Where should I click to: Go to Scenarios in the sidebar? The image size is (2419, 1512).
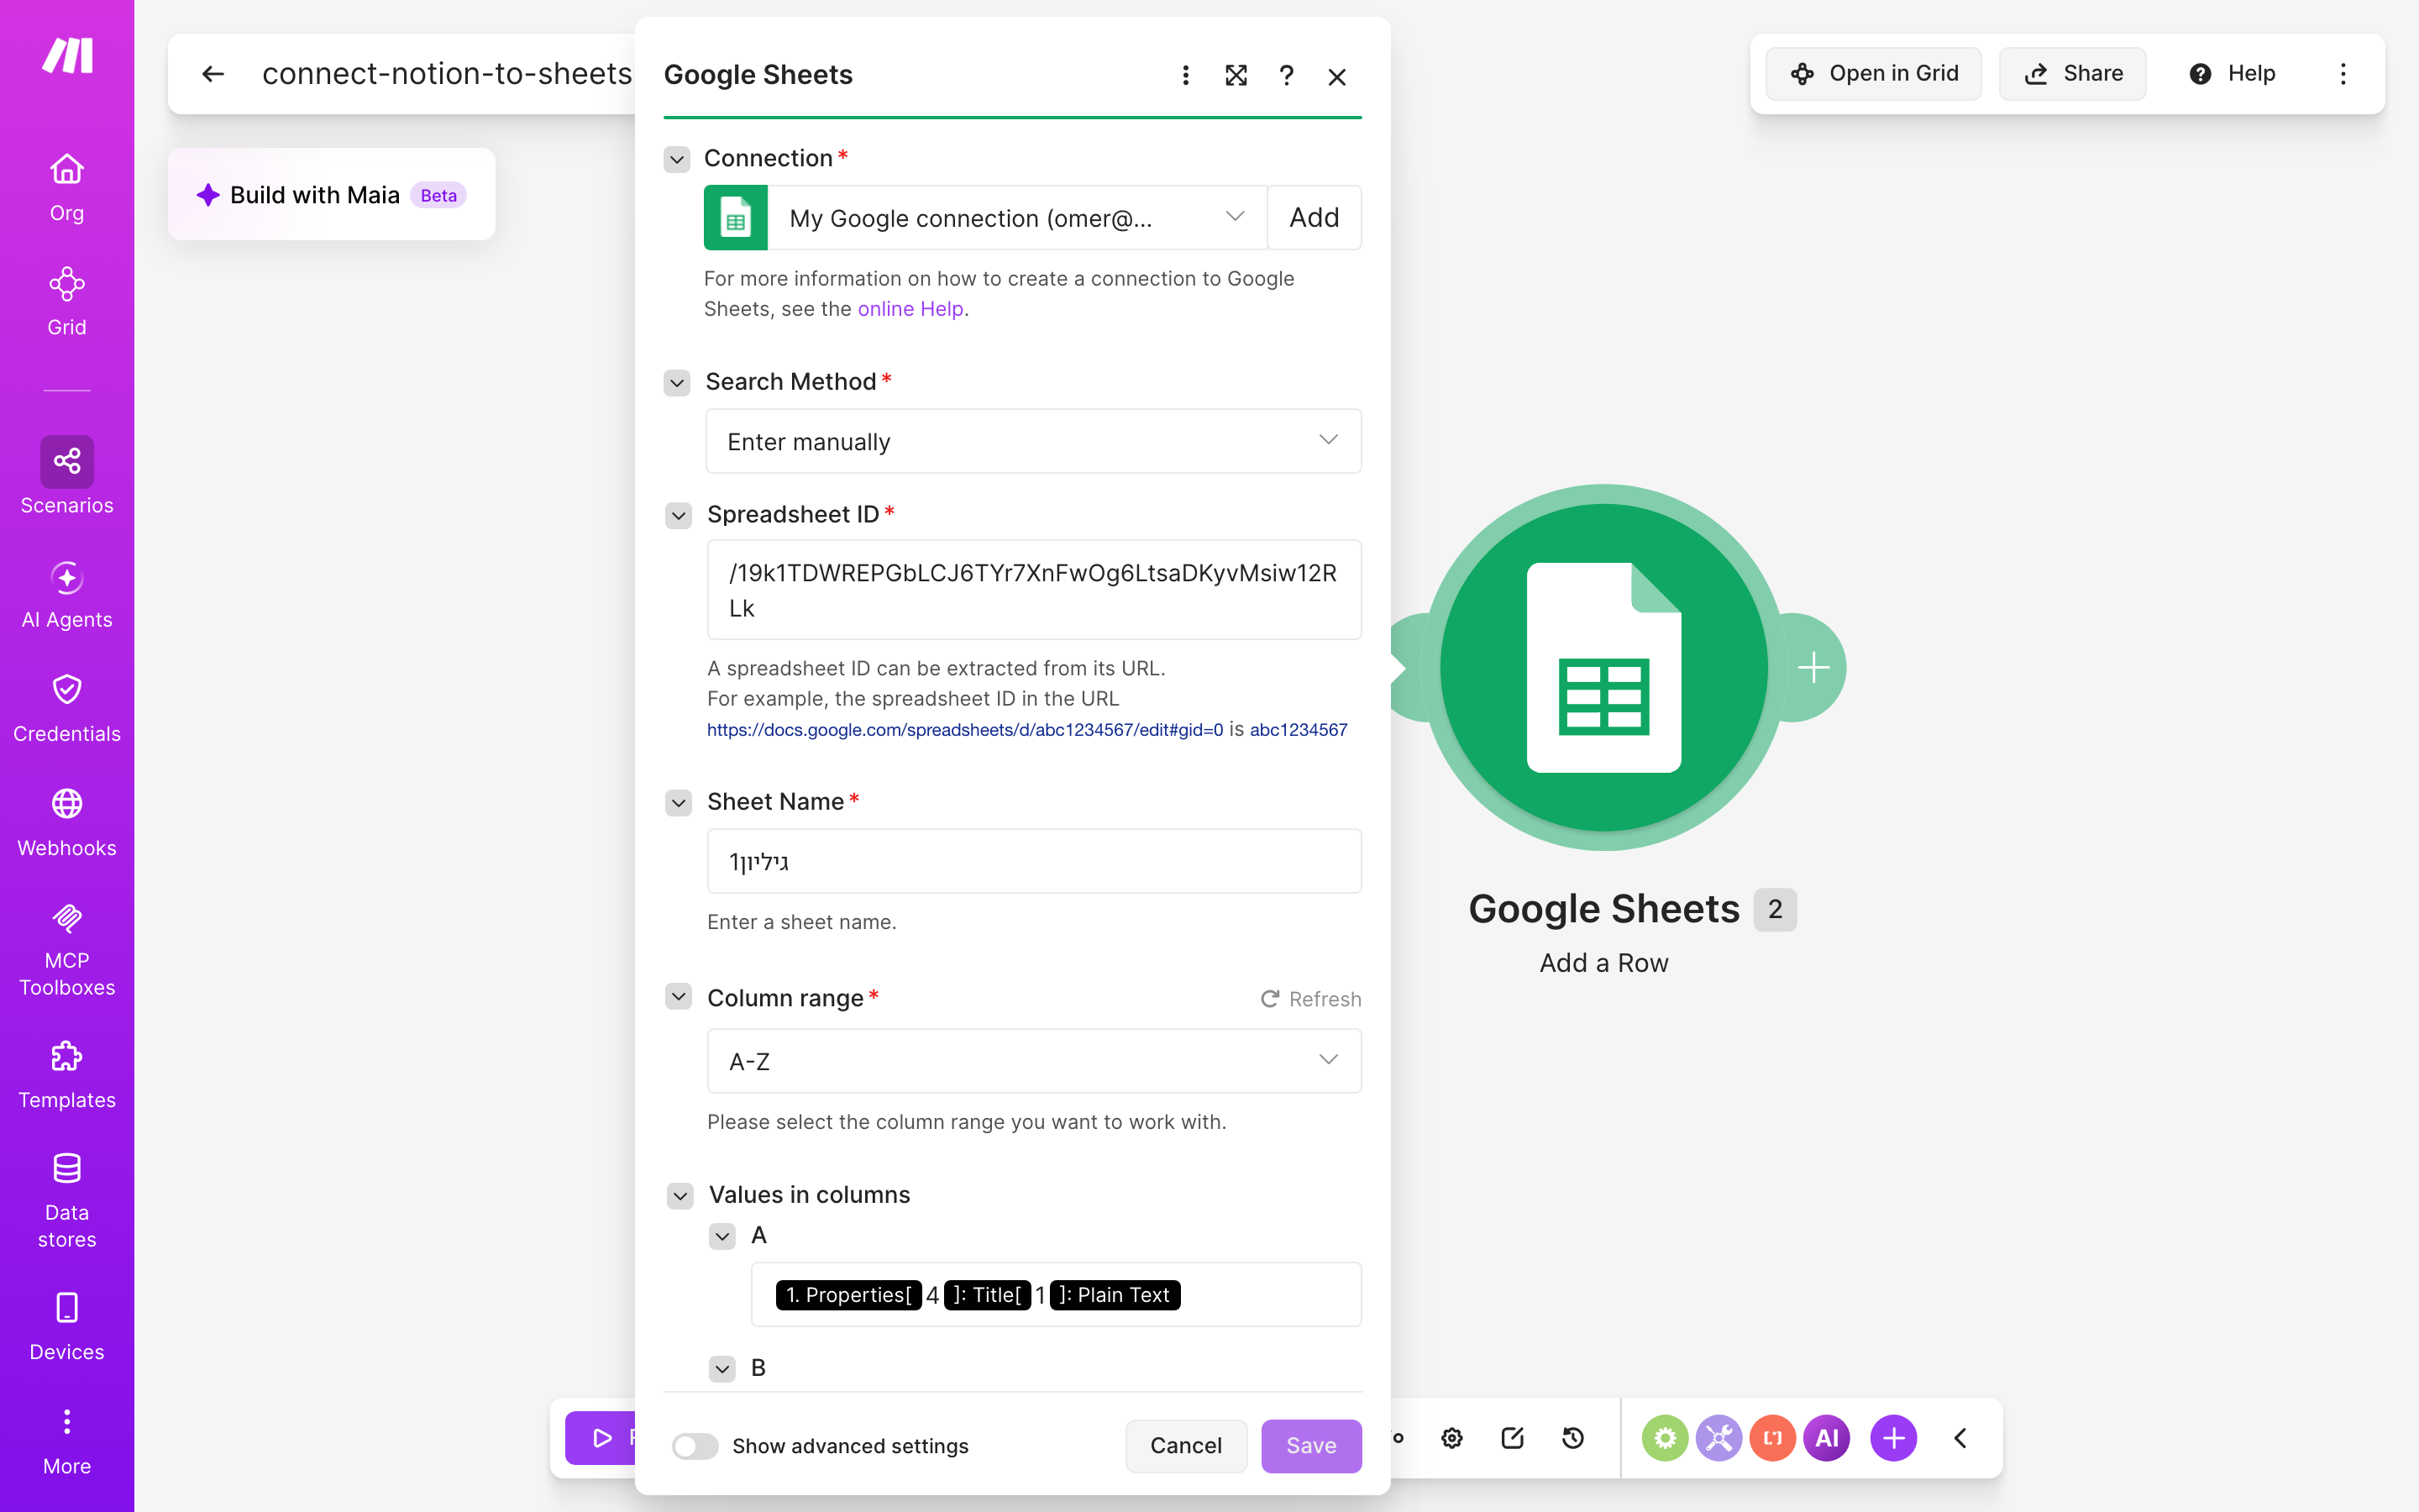tap(67, 476)
